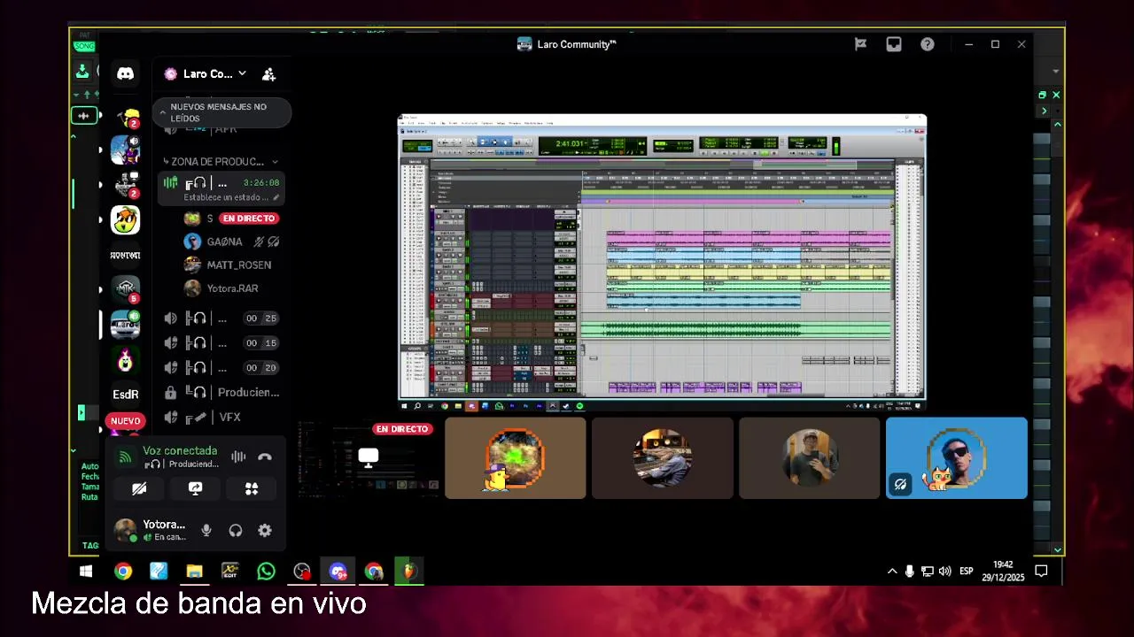1134x637 pixels.
Task: Click the up arrow on right panel scrollbar
Action: click(x=1057, y=125)
